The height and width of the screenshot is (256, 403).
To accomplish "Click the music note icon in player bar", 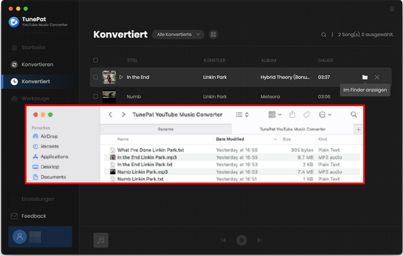I will click(x=101, y=240).
